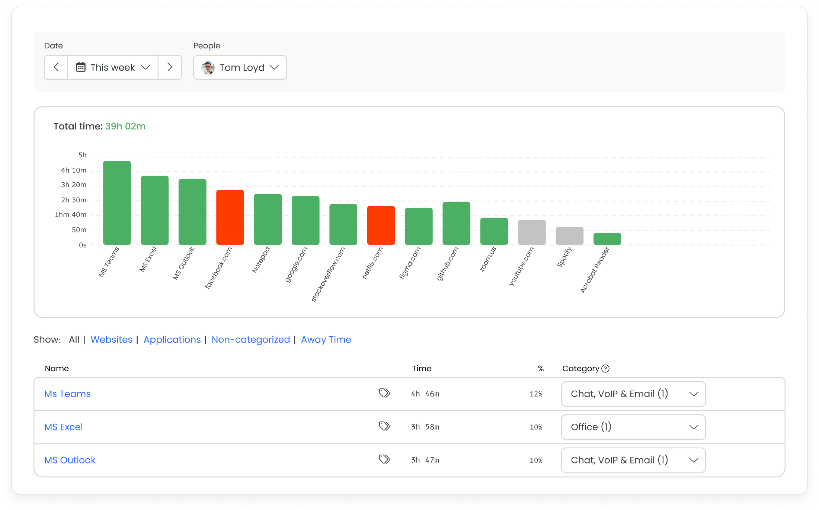Click the % column header
Screen dimensions: 819x510
click(x=541, y=369)
